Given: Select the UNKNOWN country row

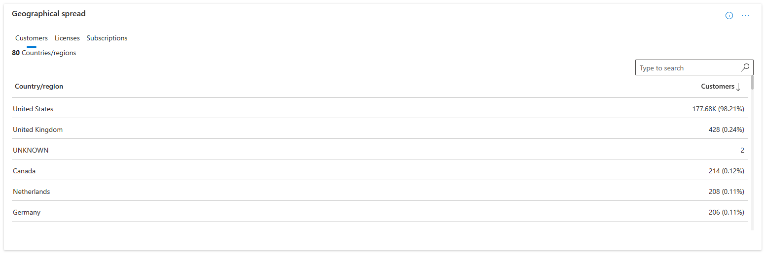Looking at the screenshot, I should 380,149.
